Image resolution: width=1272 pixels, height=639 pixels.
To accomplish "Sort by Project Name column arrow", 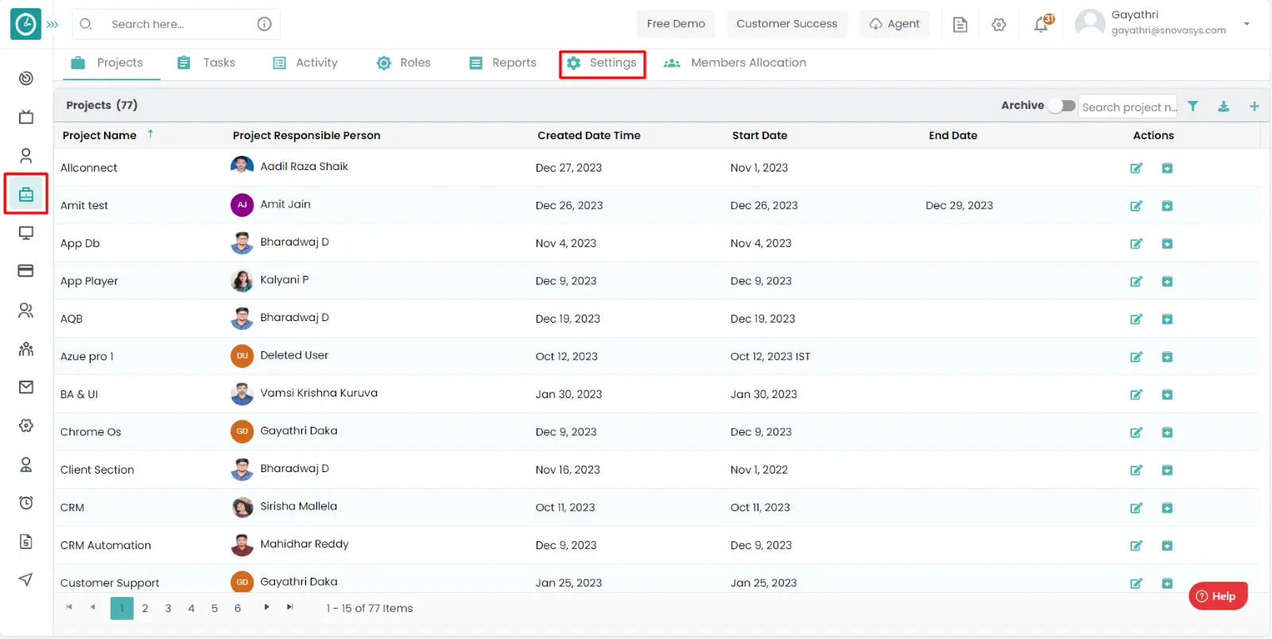I will pos(150,134).
